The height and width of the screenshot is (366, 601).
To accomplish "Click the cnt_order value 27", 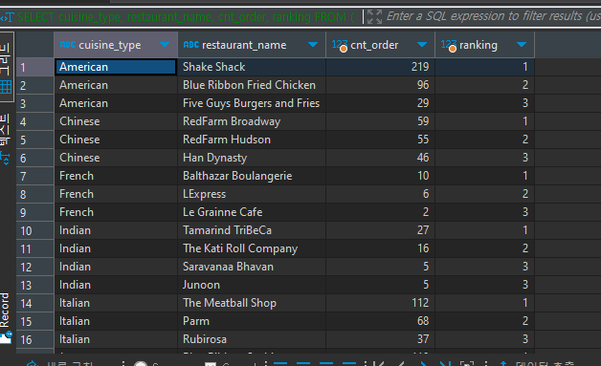I will 380,230.
